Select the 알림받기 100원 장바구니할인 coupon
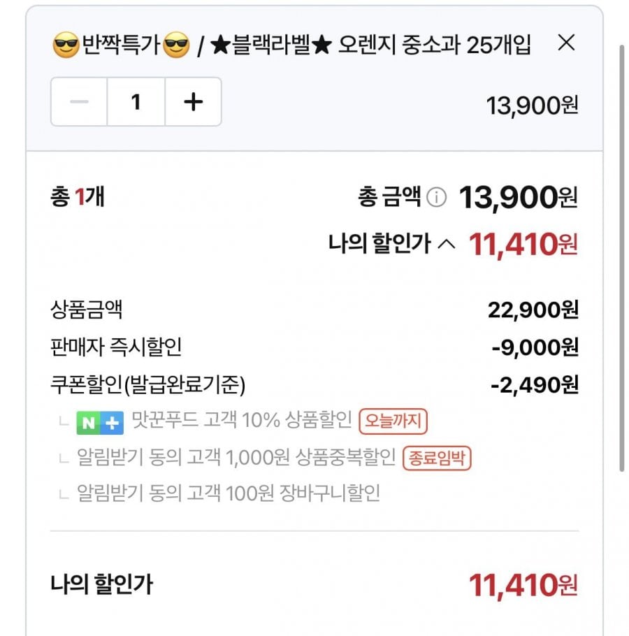Image resolution: width=629 pixels, height=636 pixels. 228,494
